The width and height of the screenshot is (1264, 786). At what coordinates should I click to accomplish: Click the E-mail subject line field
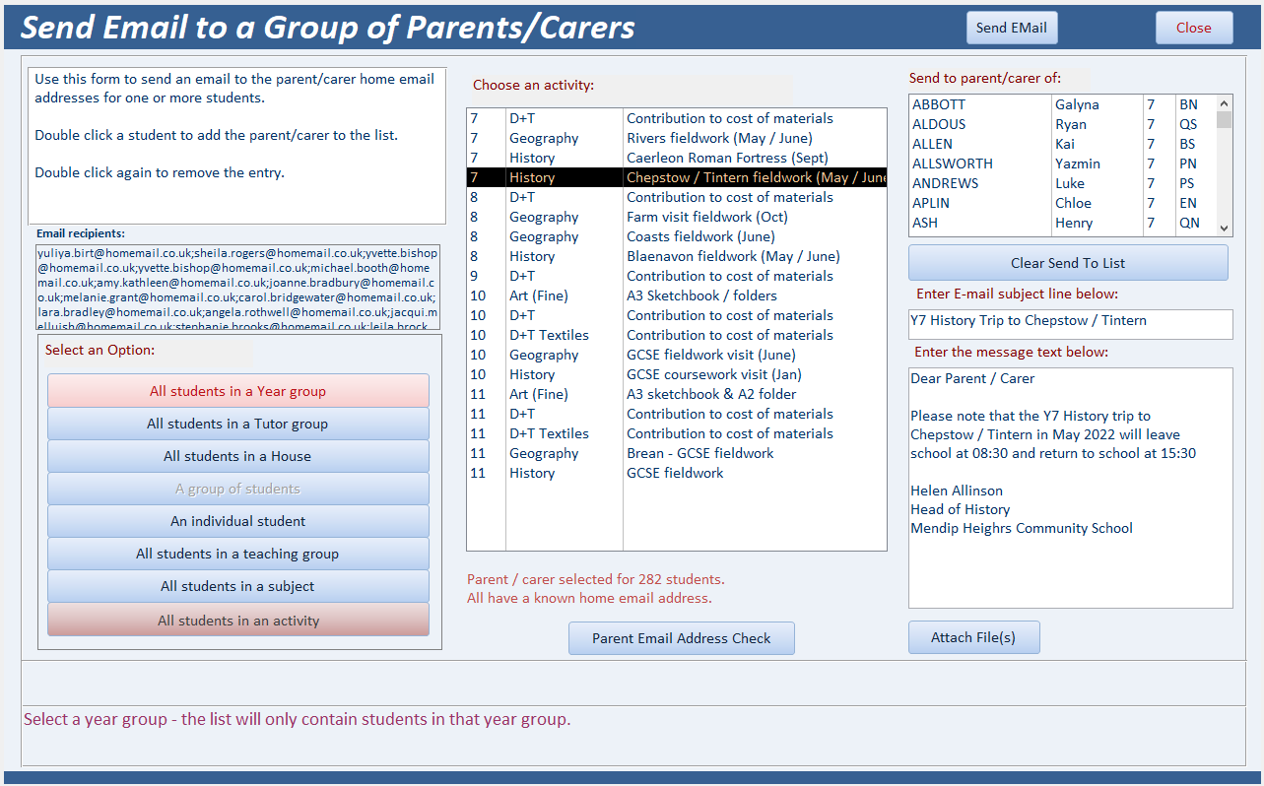coord(1070,323)
